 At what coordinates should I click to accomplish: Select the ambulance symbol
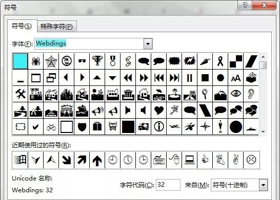[x=143, y=127]
